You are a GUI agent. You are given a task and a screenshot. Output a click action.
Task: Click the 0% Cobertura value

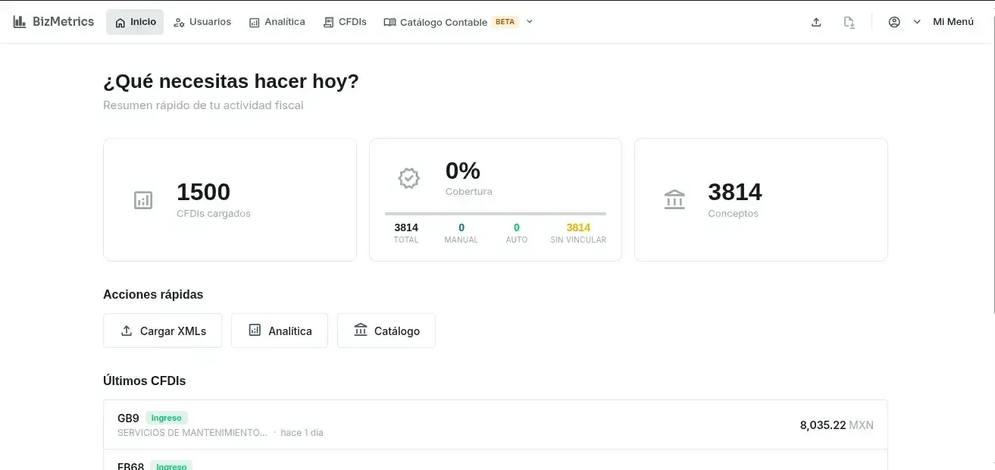(463, 171)
